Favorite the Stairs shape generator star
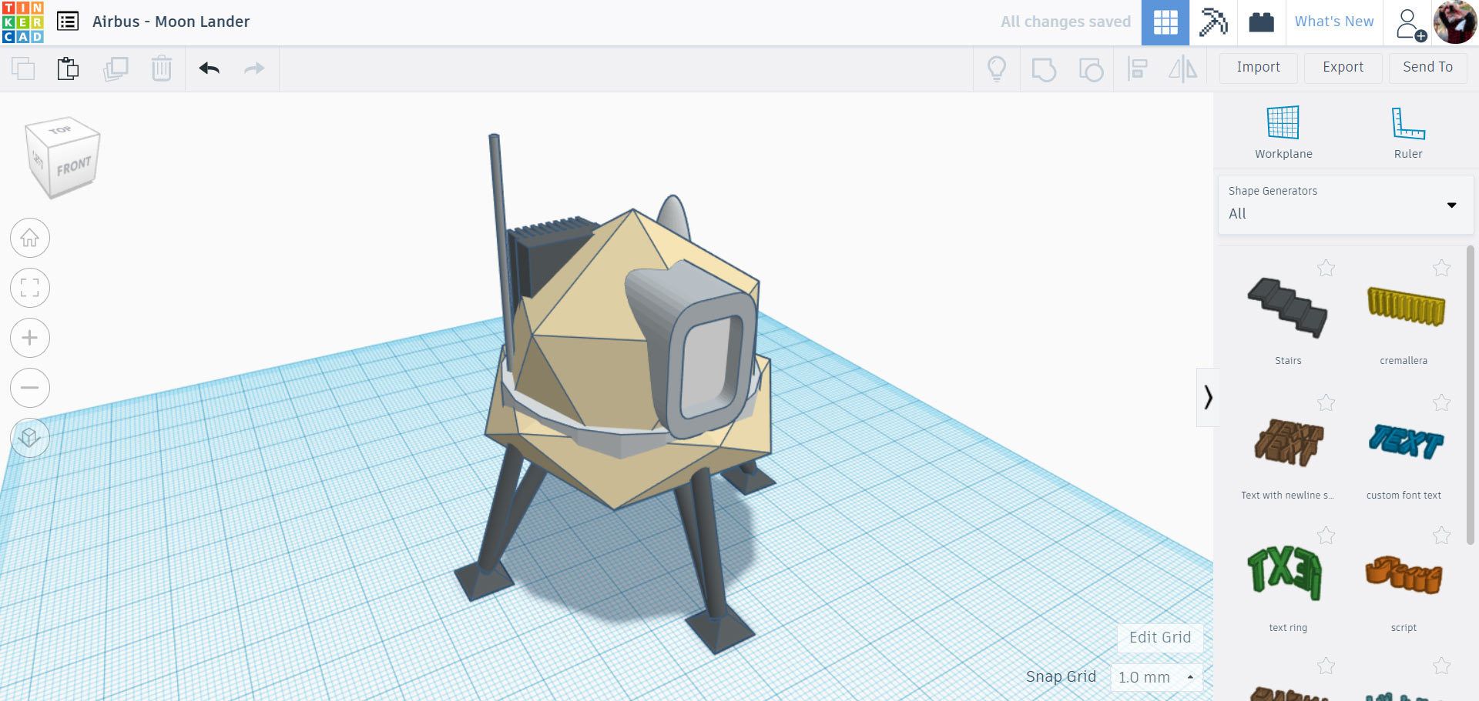Viewport: 1479px width, 701px height. [x=1326, y=269]
